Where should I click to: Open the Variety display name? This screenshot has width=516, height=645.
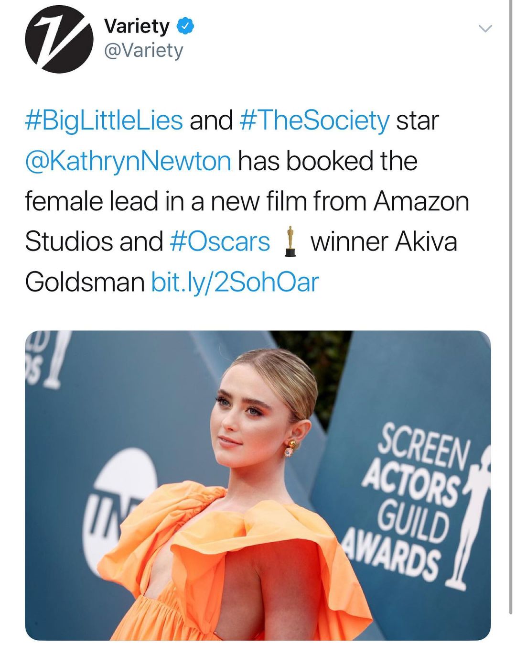(x=137, y=26)
